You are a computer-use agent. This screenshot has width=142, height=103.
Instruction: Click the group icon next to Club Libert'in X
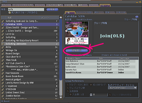[3, 57]
